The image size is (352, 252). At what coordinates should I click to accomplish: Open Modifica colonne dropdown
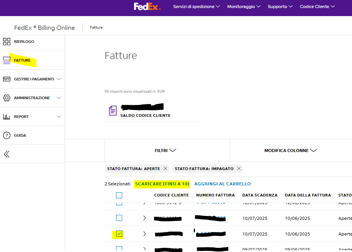[x=291, y=151]
